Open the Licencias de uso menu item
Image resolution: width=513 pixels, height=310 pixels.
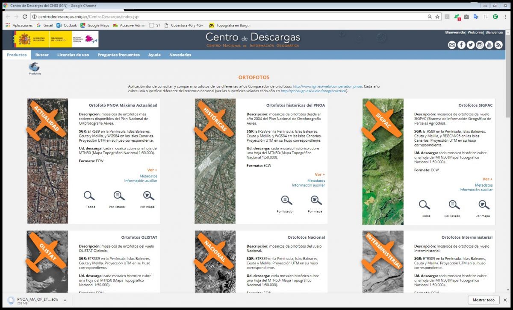coord(73,55)
